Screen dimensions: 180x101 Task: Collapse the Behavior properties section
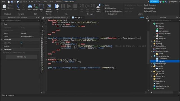click(2, 39)
